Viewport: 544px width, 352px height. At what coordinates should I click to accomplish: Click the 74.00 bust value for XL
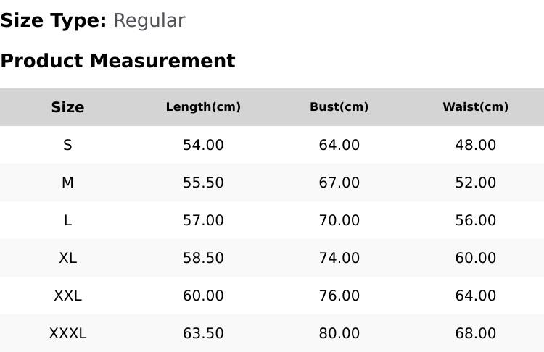click(339, 258)
